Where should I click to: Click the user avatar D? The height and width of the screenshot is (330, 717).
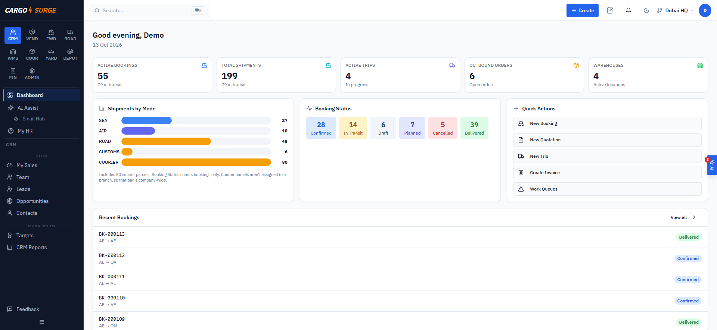tap(705, 10)
